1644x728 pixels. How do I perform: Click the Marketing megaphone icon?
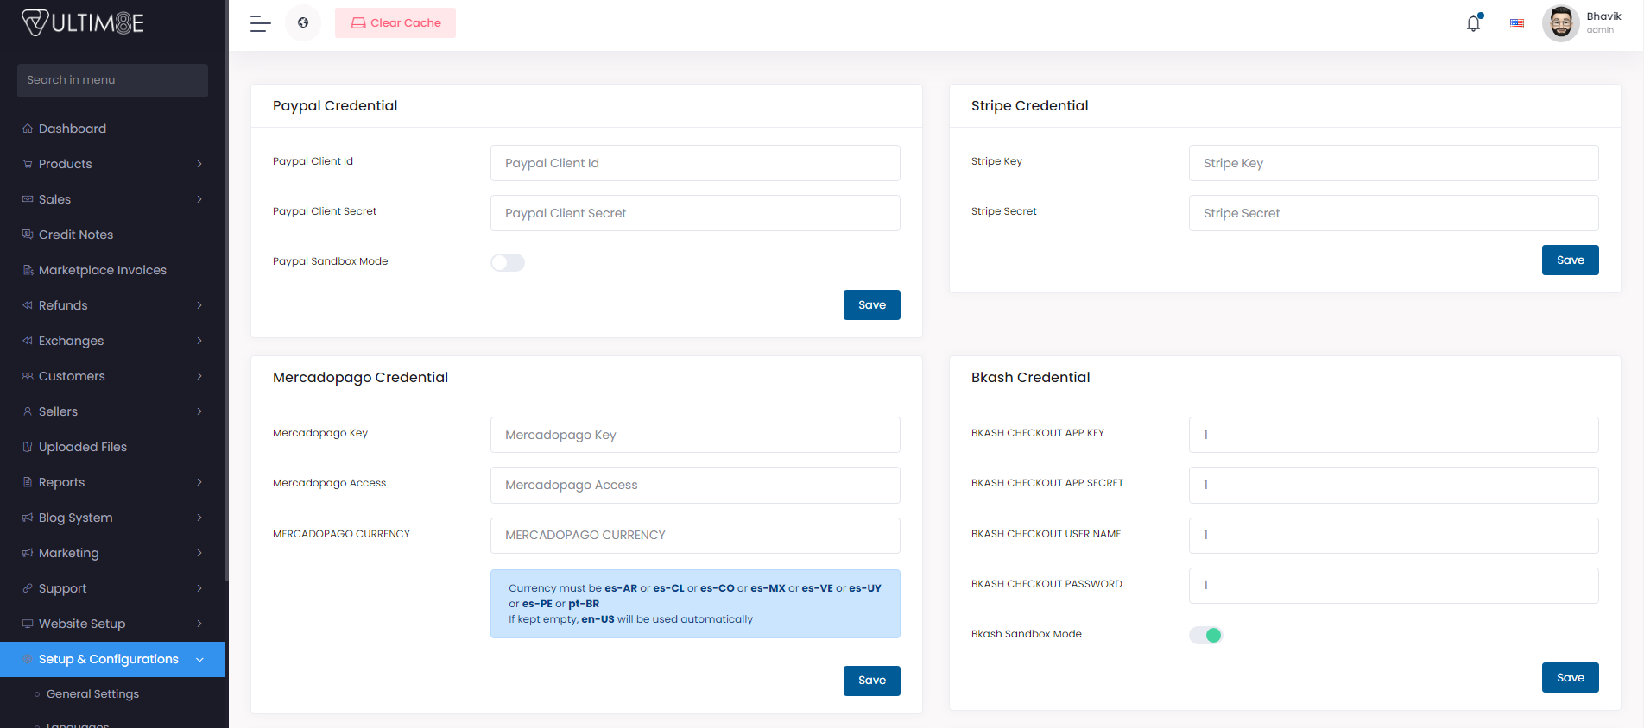(28, 553)
